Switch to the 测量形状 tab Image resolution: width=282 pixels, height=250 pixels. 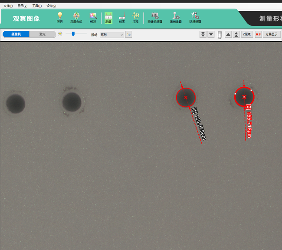point(270,19)
